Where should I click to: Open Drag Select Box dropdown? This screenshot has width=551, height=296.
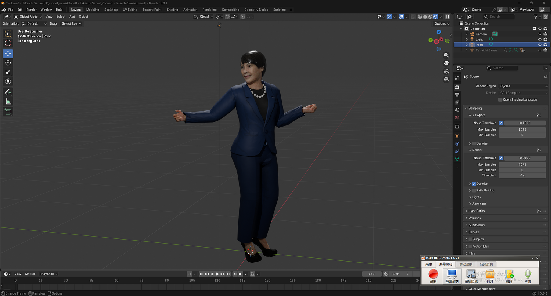pyautogui.click(x=71, y=23)
